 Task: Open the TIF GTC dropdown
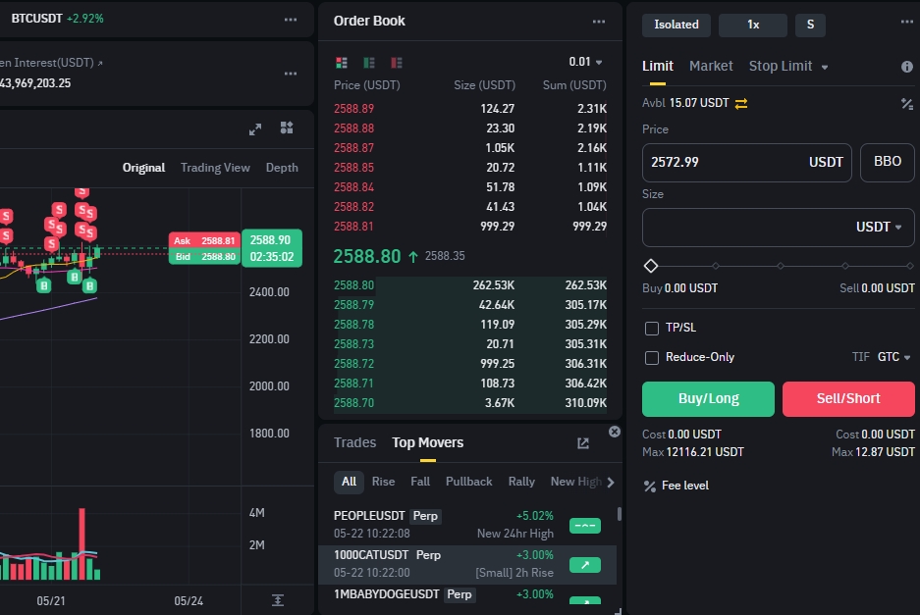[893, 357]
